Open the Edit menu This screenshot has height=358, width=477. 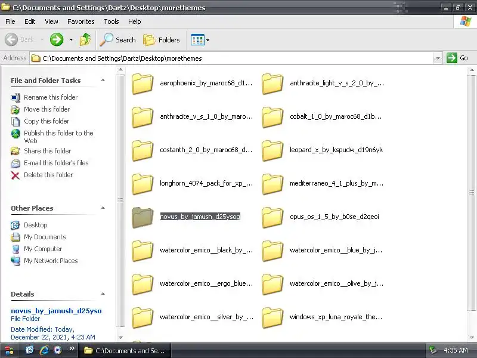coord(30,21)
